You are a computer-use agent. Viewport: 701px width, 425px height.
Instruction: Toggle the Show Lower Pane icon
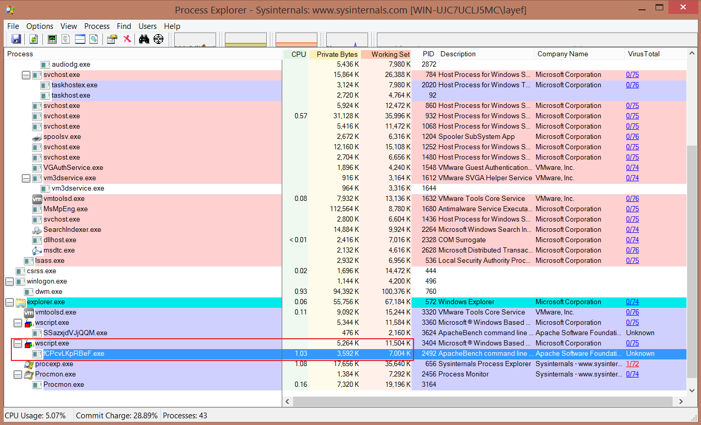80,39
